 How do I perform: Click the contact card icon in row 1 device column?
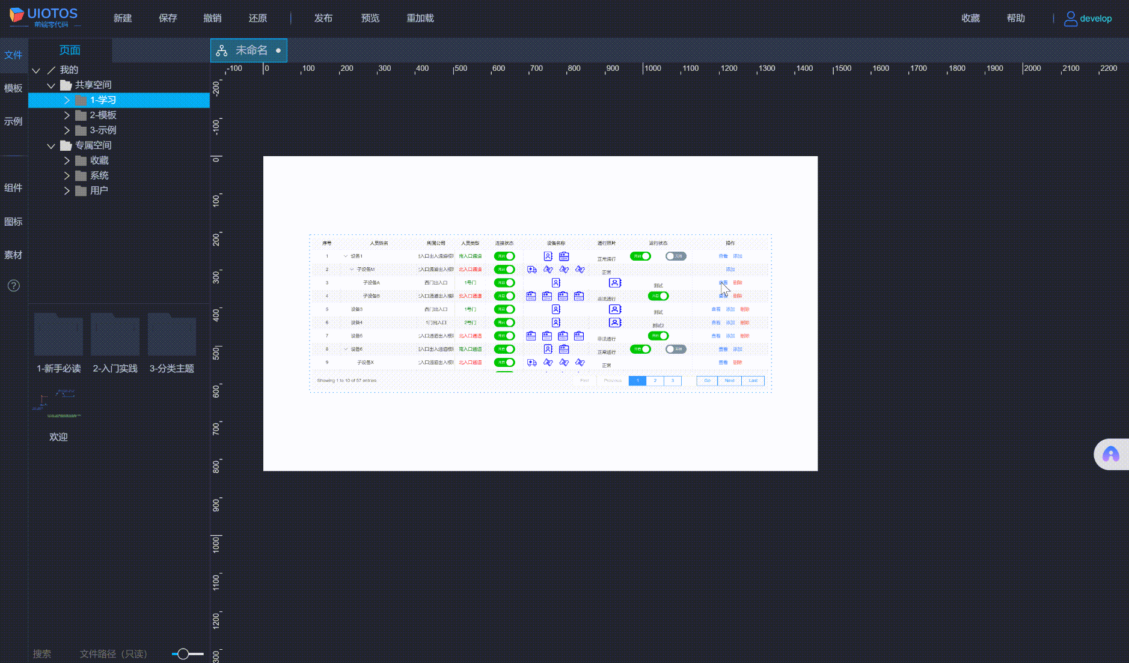(x=548, y=256)
